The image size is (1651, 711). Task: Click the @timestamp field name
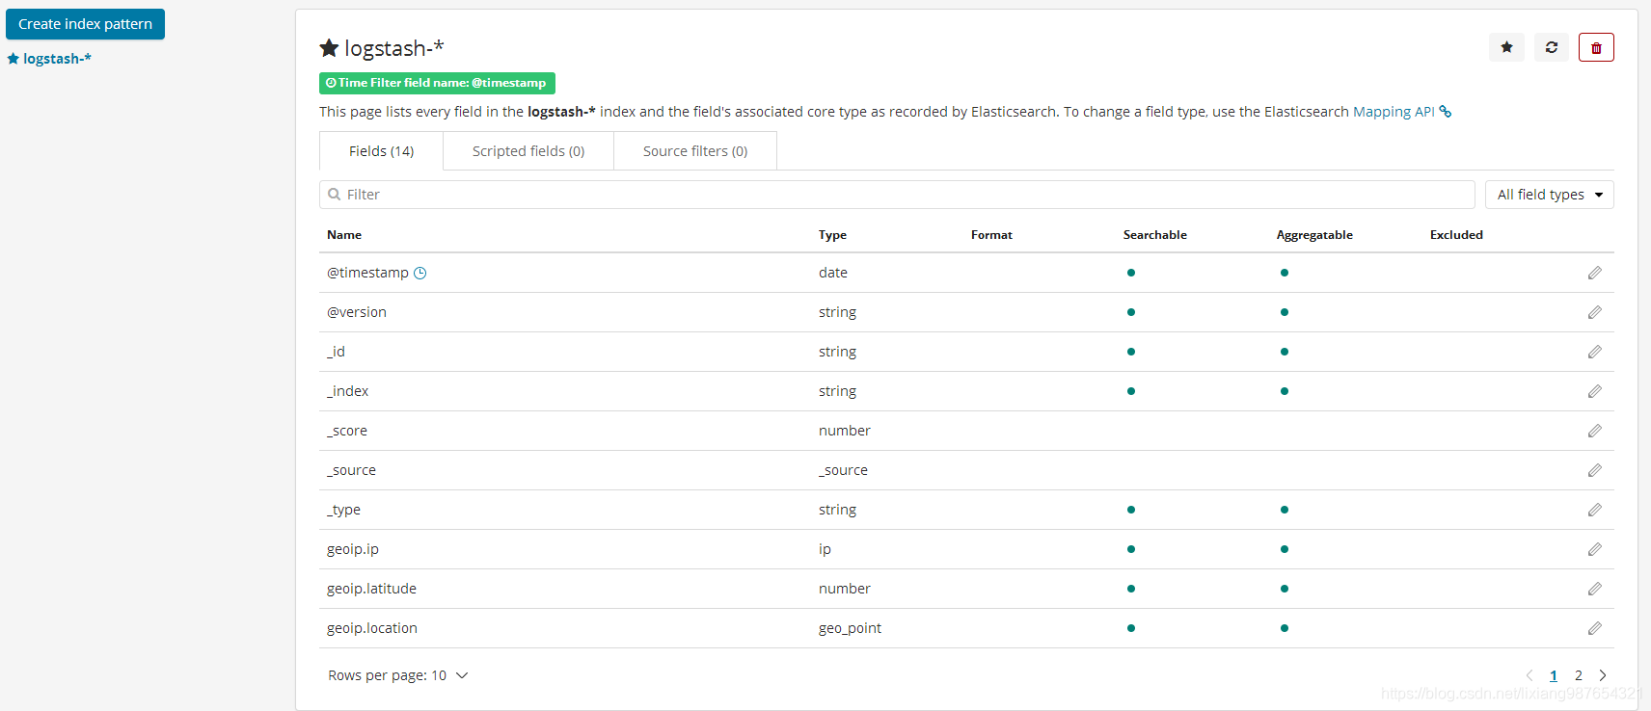click(367, 273)
